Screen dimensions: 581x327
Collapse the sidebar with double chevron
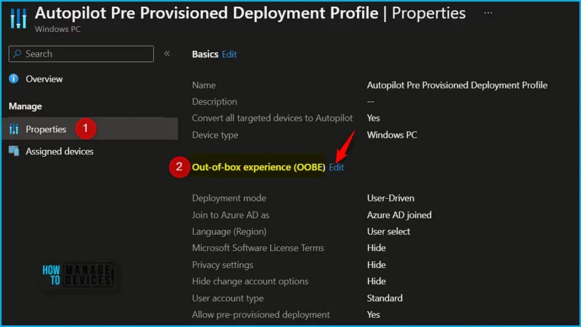point(167,54)
